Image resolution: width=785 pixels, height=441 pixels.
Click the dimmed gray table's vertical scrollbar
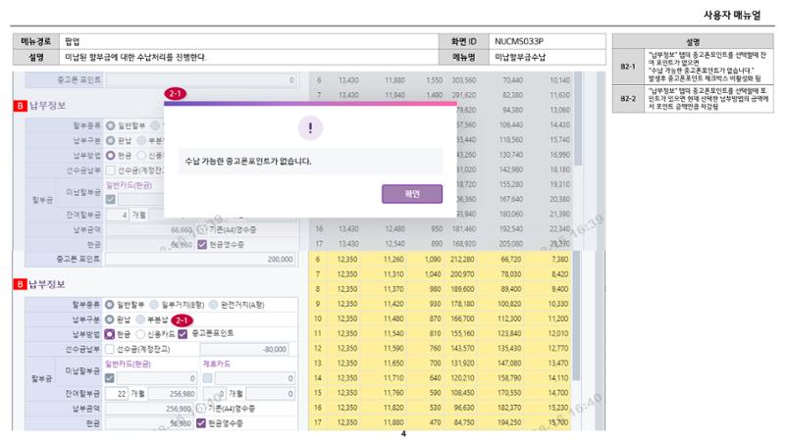click(577, 119)
